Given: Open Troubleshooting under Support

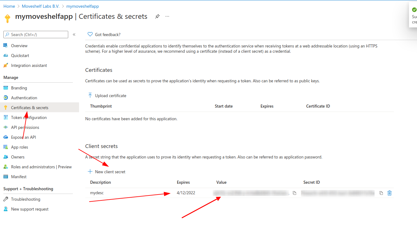Looking at the screenshot, I should 26,199.
